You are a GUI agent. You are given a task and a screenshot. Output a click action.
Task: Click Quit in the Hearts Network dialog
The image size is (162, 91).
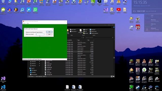point(49,34)
